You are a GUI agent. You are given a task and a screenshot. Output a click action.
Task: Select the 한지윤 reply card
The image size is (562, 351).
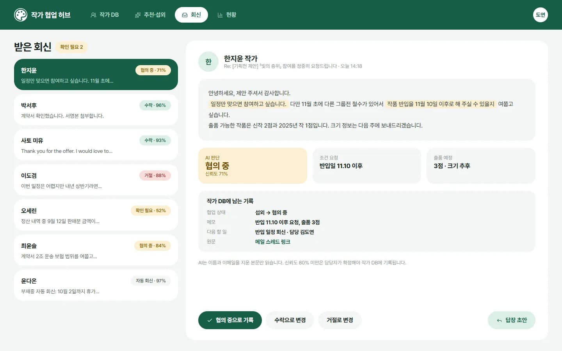pyautogui.click(x=96, y=74)
